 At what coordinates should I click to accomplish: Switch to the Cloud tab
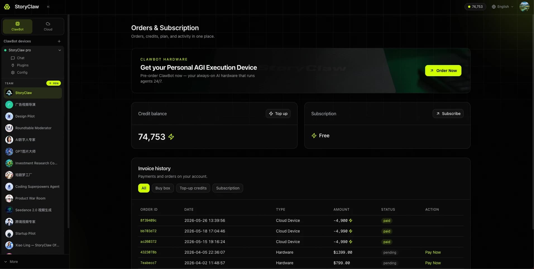point(48,27)
